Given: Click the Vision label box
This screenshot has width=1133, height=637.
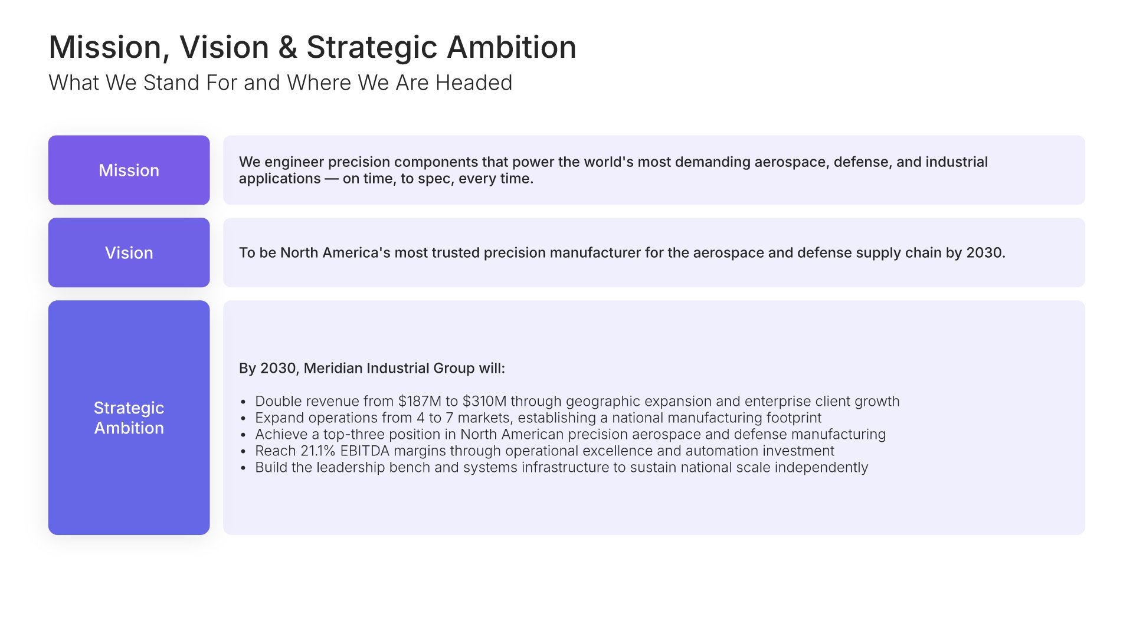Looking at the screenshot, I should tap(129, 253).
